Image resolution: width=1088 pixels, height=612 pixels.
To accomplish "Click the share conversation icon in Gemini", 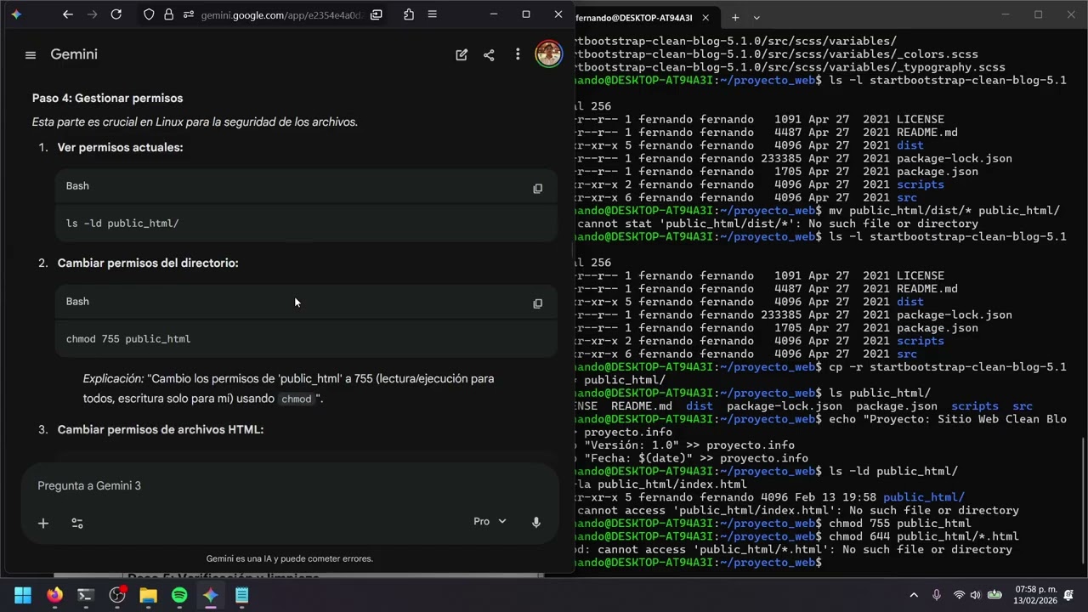I will coord(489,54).
